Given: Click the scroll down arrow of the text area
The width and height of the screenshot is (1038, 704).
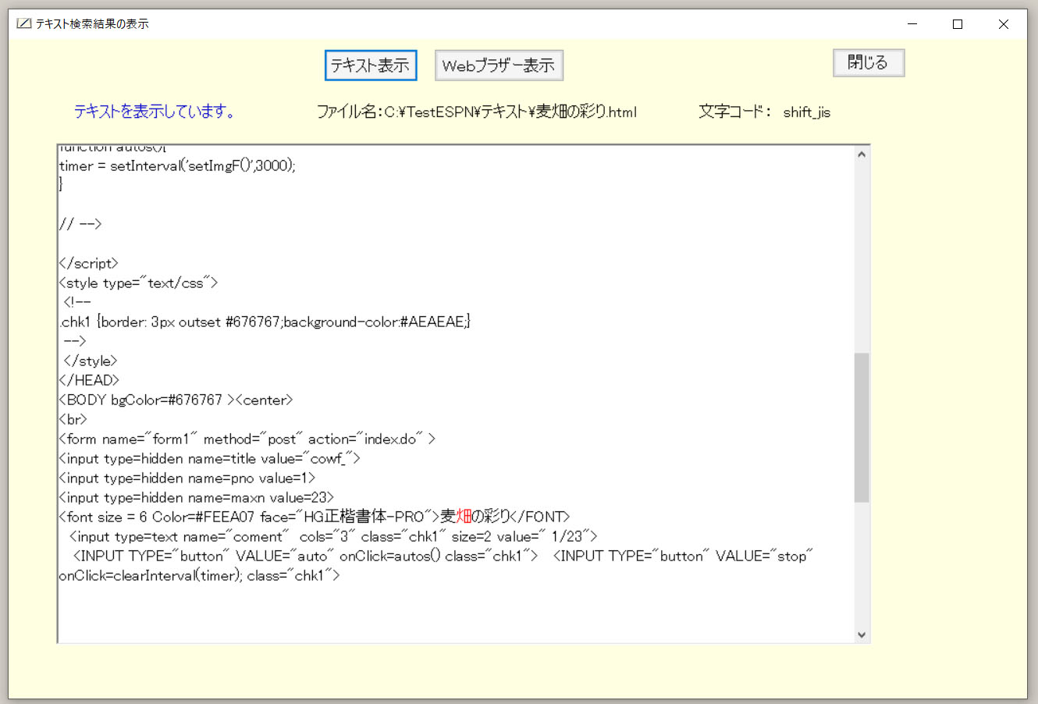Looking at the screenshot, I should pyautogui.click(x=862, y=635).
